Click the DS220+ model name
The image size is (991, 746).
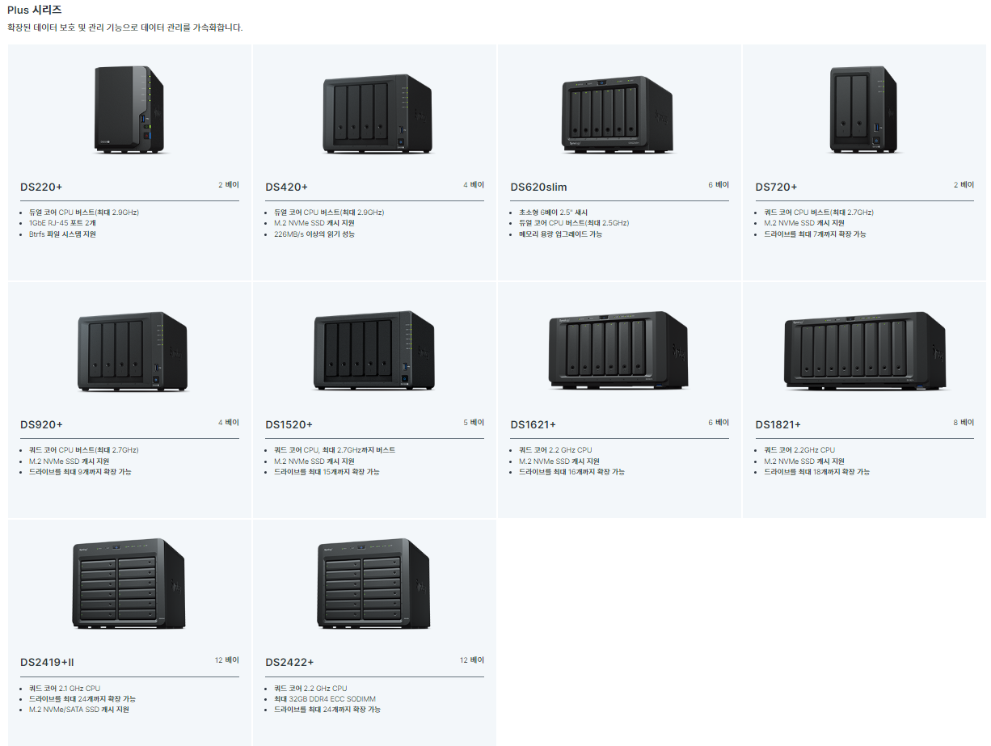[x=41, y=187]
